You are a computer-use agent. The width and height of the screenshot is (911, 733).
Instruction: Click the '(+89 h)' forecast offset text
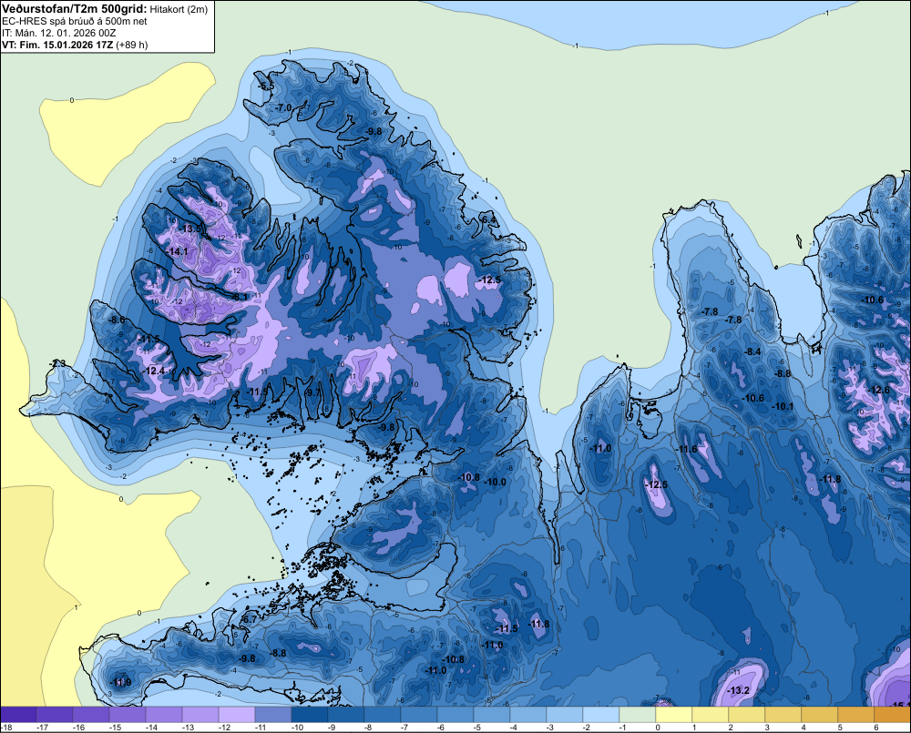pos(132,45)
